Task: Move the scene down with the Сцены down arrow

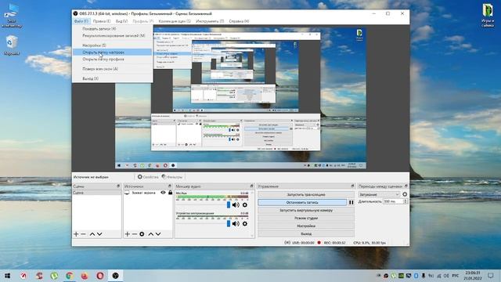Action: (x=99, y=234)
